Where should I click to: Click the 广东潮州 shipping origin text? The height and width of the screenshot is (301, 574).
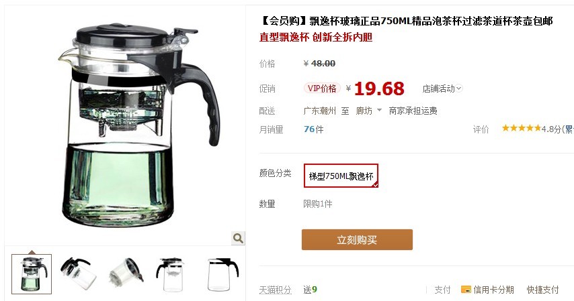click(319, 111)
